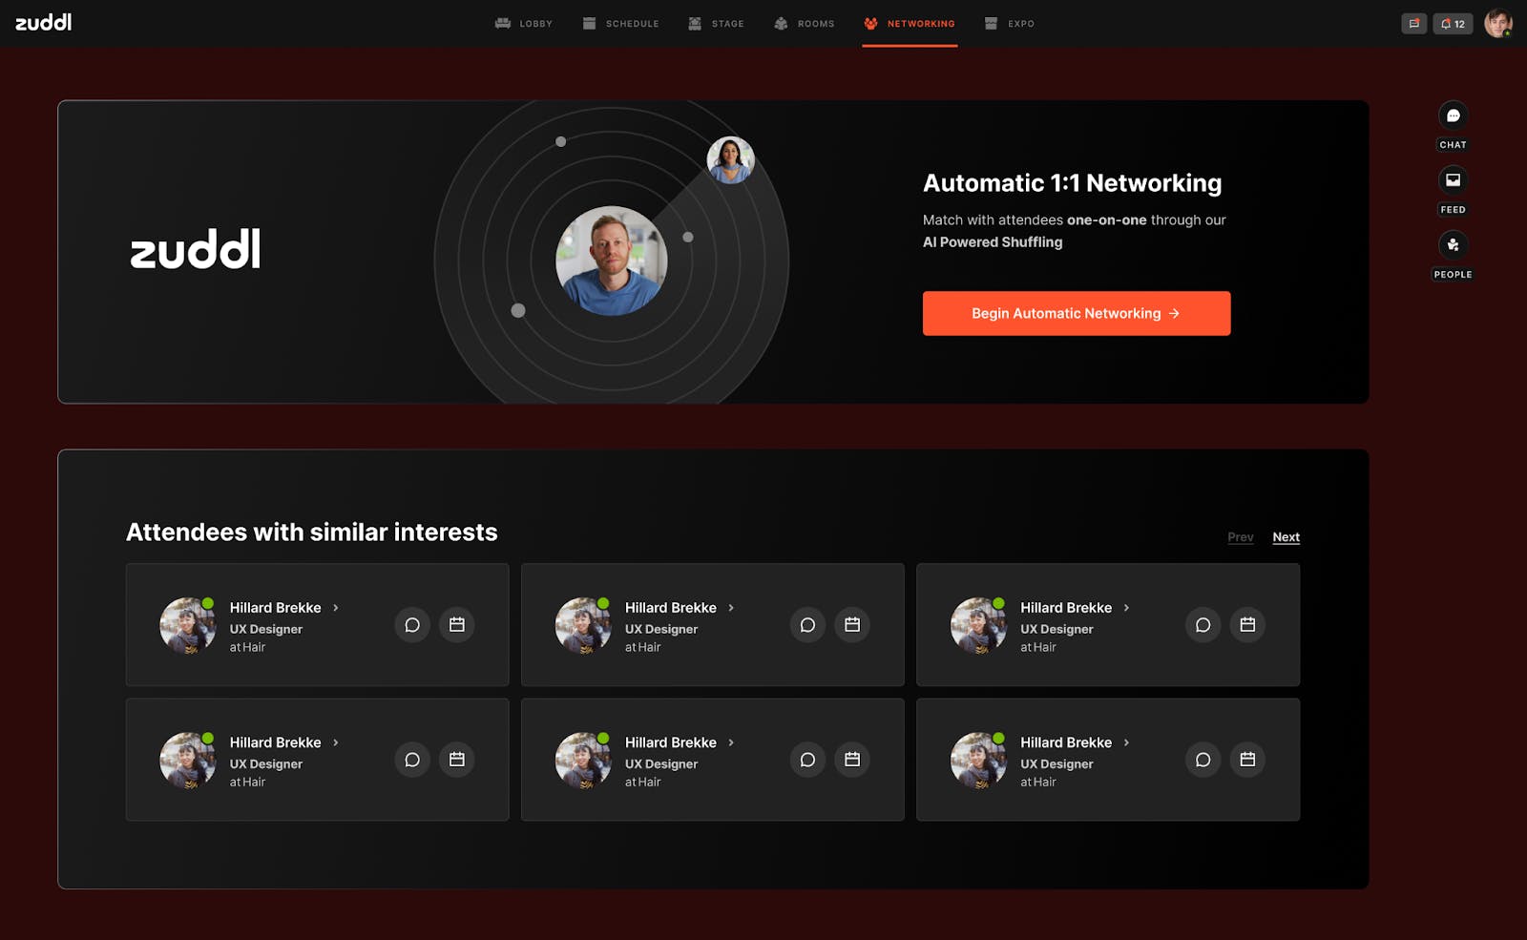
Task: Expand chevron beside name in bottom-right attendee card
Action: click(x=1126, y=742)
